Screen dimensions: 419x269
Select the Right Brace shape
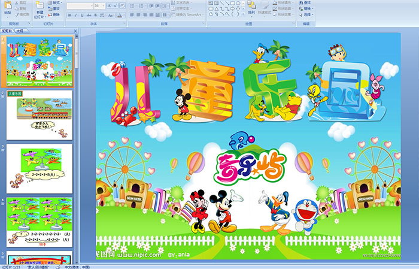238,14
